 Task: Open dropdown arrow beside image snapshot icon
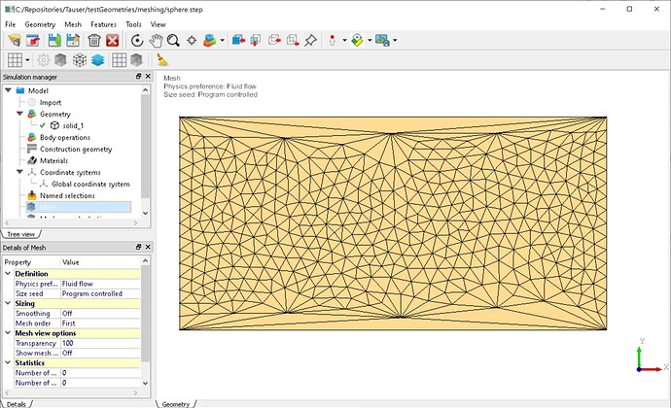point(395,41)
